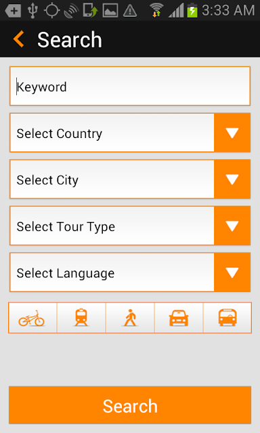This screenshot has height=433, width=260.
Task: Go back using the orange arrow
Action: (x=18, y=39)
